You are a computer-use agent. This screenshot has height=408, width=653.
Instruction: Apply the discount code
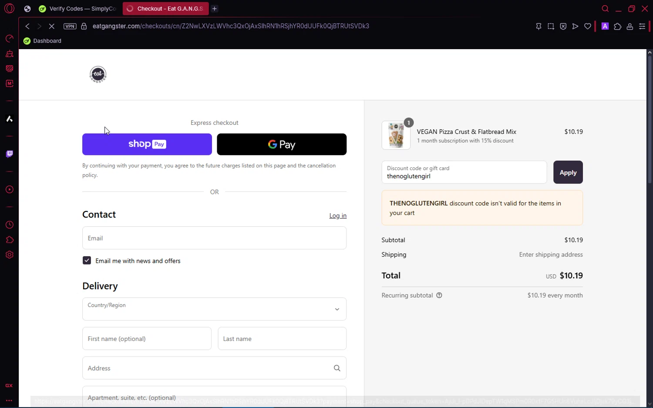coord(568,172)
